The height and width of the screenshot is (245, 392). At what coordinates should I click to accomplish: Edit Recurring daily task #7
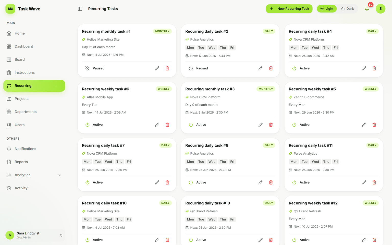pyautogui.click(x=157, y=182)
